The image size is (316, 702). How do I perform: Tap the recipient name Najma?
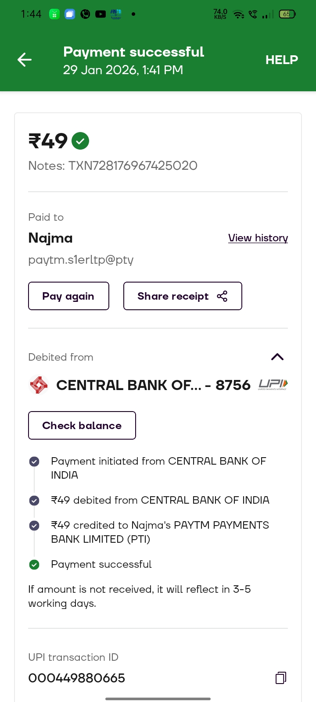[x=50, y=238]
